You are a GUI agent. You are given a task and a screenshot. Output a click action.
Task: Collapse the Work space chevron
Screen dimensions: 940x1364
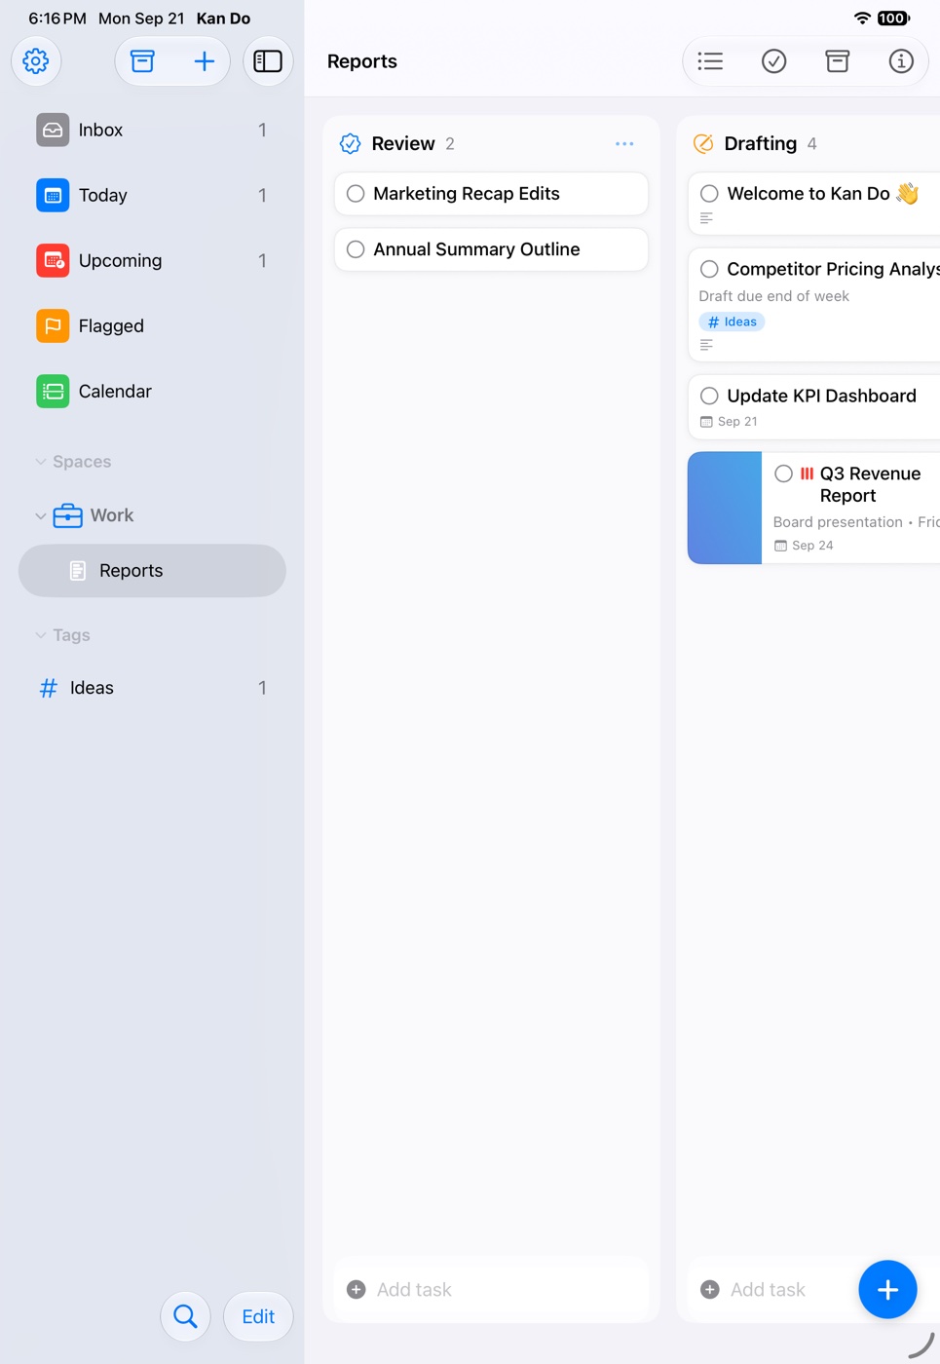41,515
